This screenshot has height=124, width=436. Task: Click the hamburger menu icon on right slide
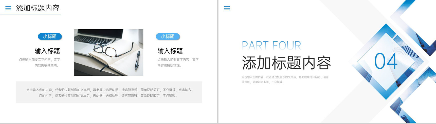(227, 8)
